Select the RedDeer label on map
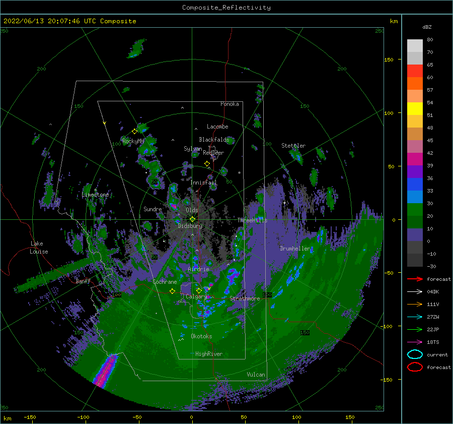Screen dimensions: 453x424 click(213, 153)
